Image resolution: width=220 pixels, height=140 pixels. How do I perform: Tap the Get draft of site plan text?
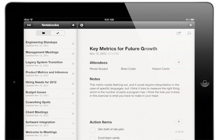point(111,129)
